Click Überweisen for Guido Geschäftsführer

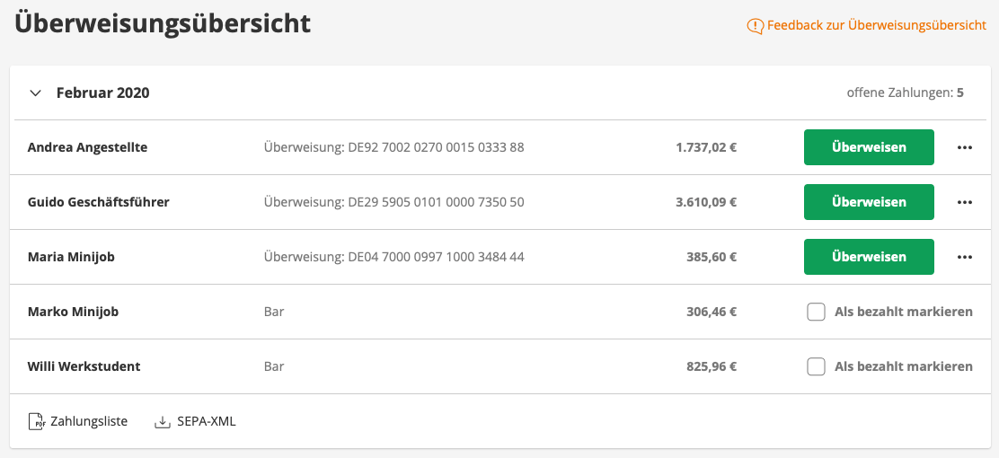(868, 203)
